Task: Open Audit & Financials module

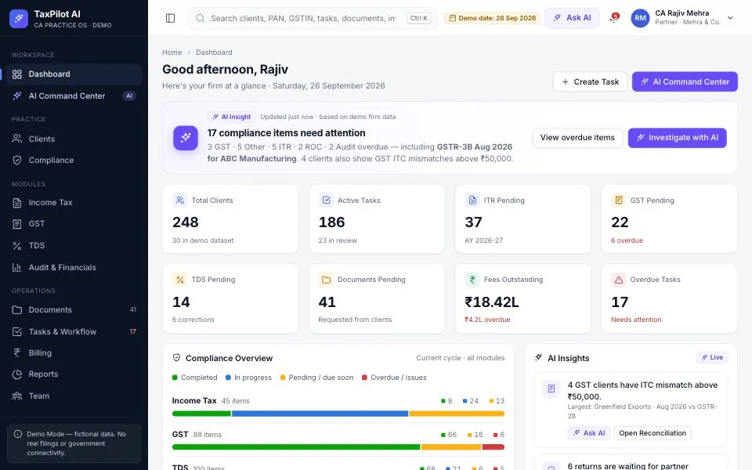Action: click(x=74, y=267)
